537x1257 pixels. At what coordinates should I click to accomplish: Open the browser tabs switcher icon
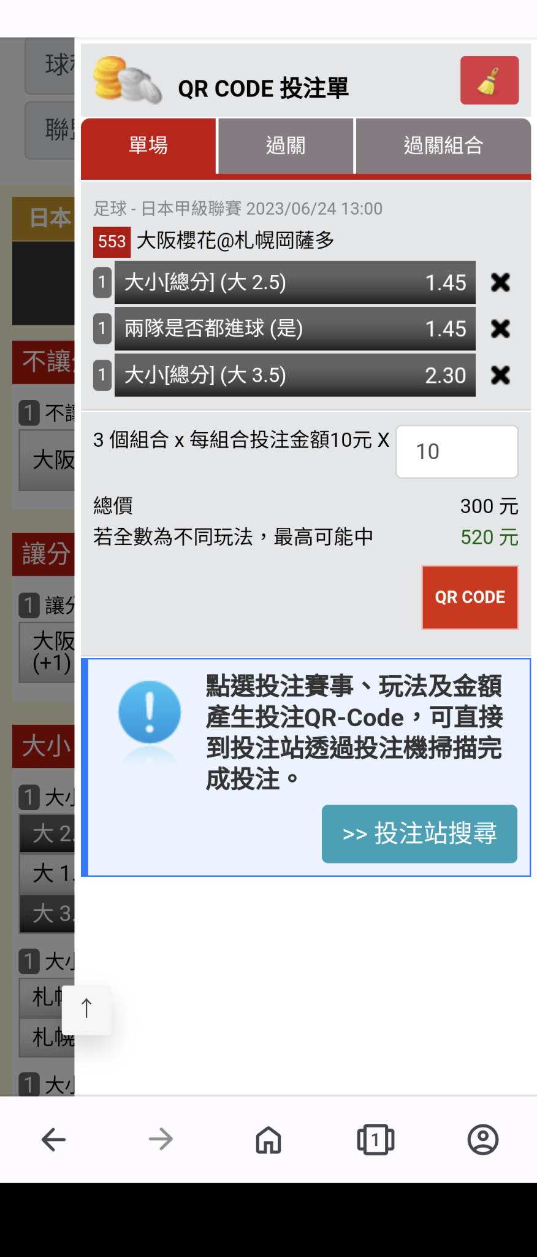(376, 1140)
